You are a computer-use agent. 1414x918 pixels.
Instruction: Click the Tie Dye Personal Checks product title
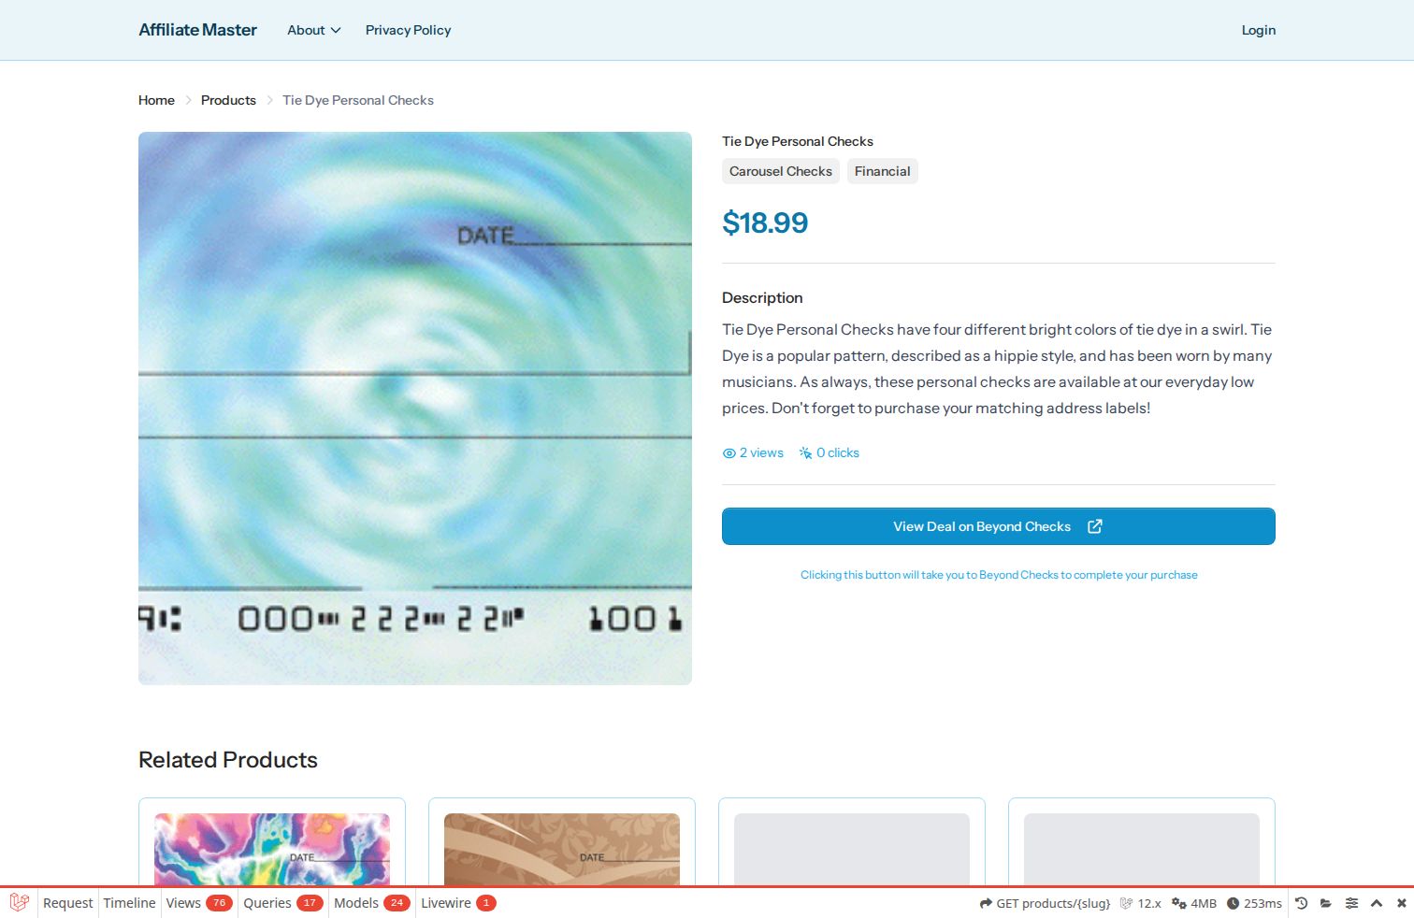(x=798, y=141)
